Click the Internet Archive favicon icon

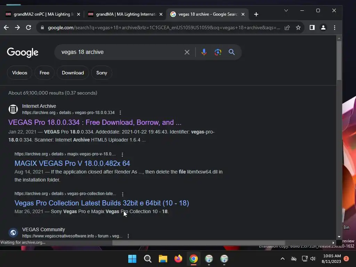(x=13, y=109)
